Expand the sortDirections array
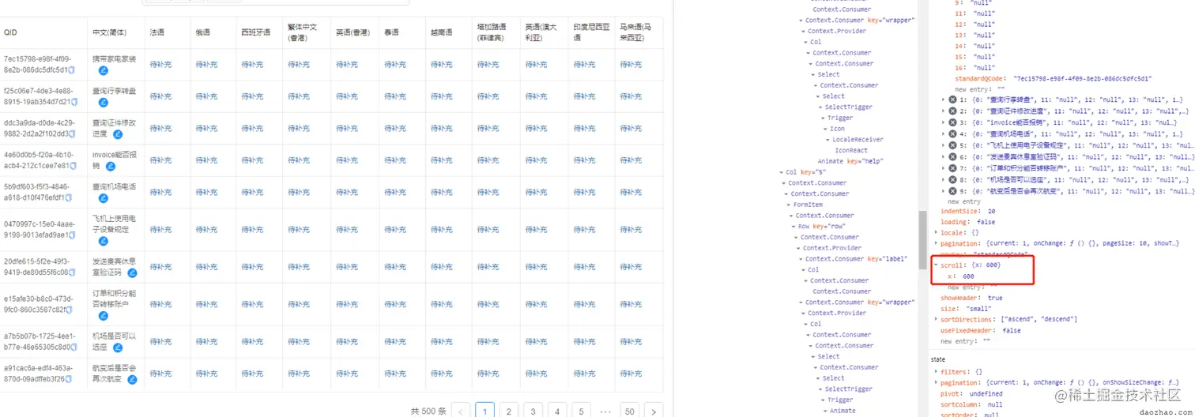The height and width of the screenshot is (417, 1195). point(937,319)
